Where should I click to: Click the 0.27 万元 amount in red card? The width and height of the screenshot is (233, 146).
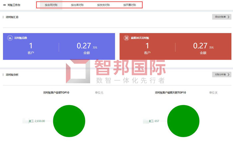(x=200, y=46)
